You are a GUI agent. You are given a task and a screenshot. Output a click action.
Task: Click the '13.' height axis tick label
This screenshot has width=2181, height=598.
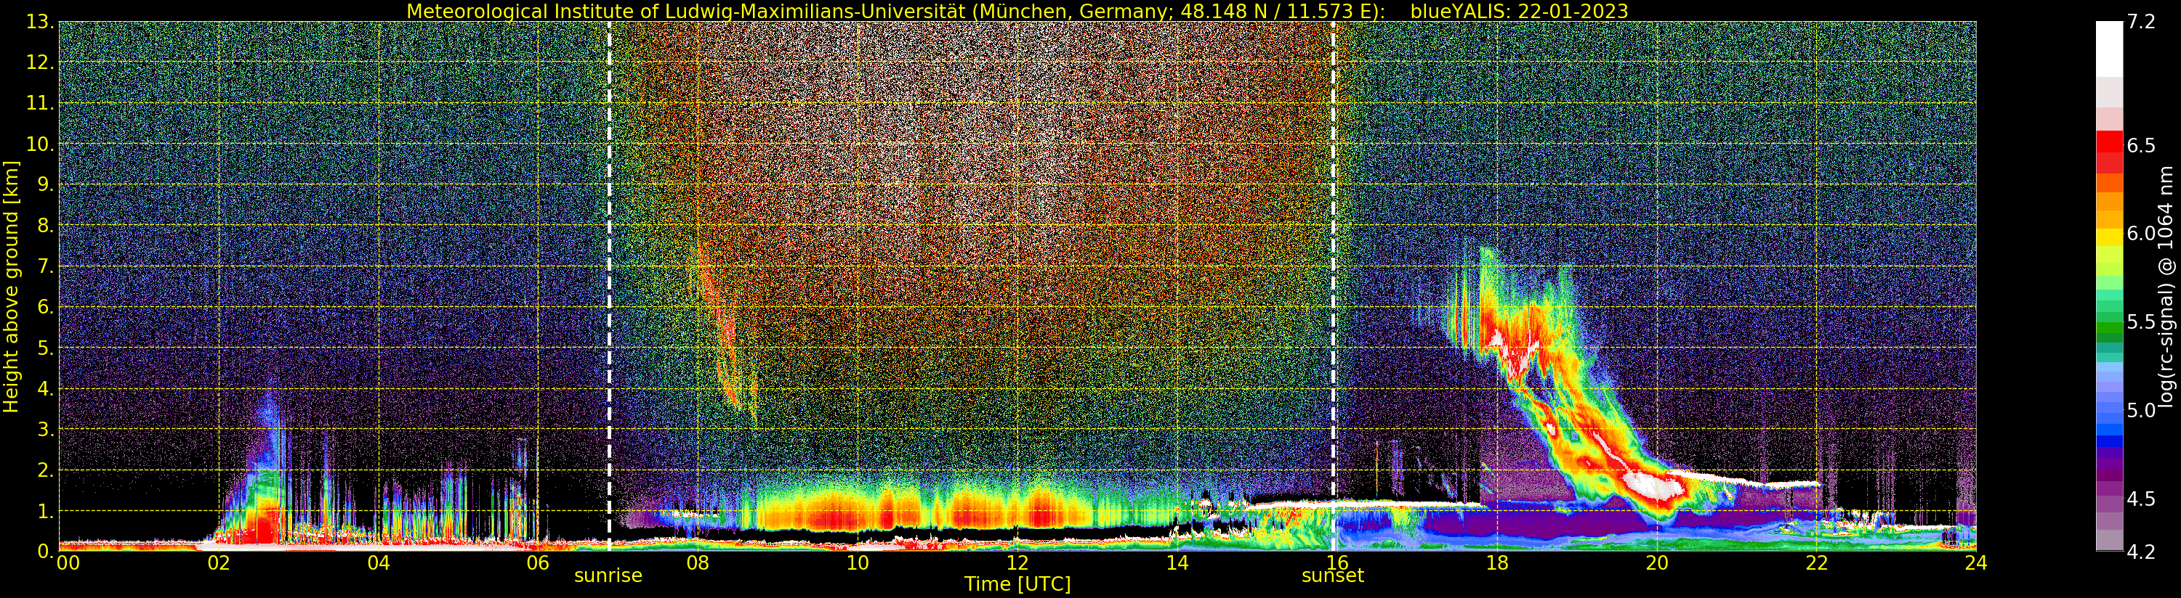[41, 22]
